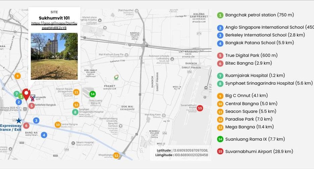Click "Synphaet Srinagarindra Hospital (5.6 km)" legend text
The height and width of the screenshot is (169, 314).
coord(269,83)
